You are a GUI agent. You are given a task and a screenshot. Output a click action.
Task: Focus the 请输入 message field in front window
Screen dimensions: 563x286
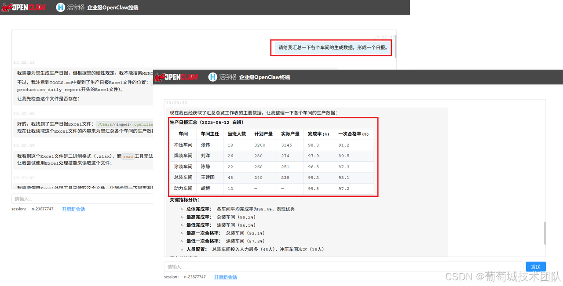pos(344,267)
